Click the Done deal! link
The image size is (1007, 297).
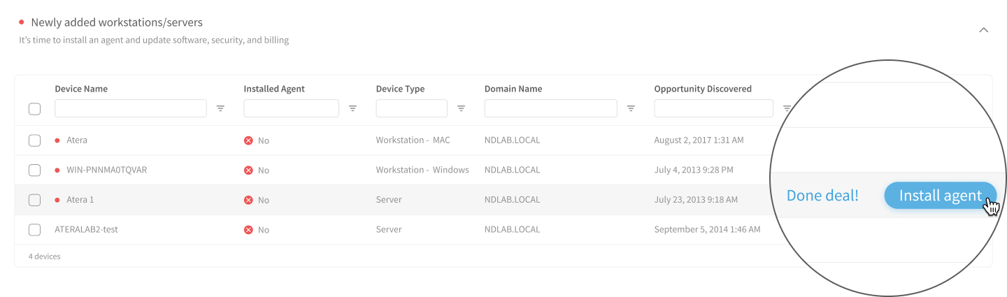coord(822,196)
